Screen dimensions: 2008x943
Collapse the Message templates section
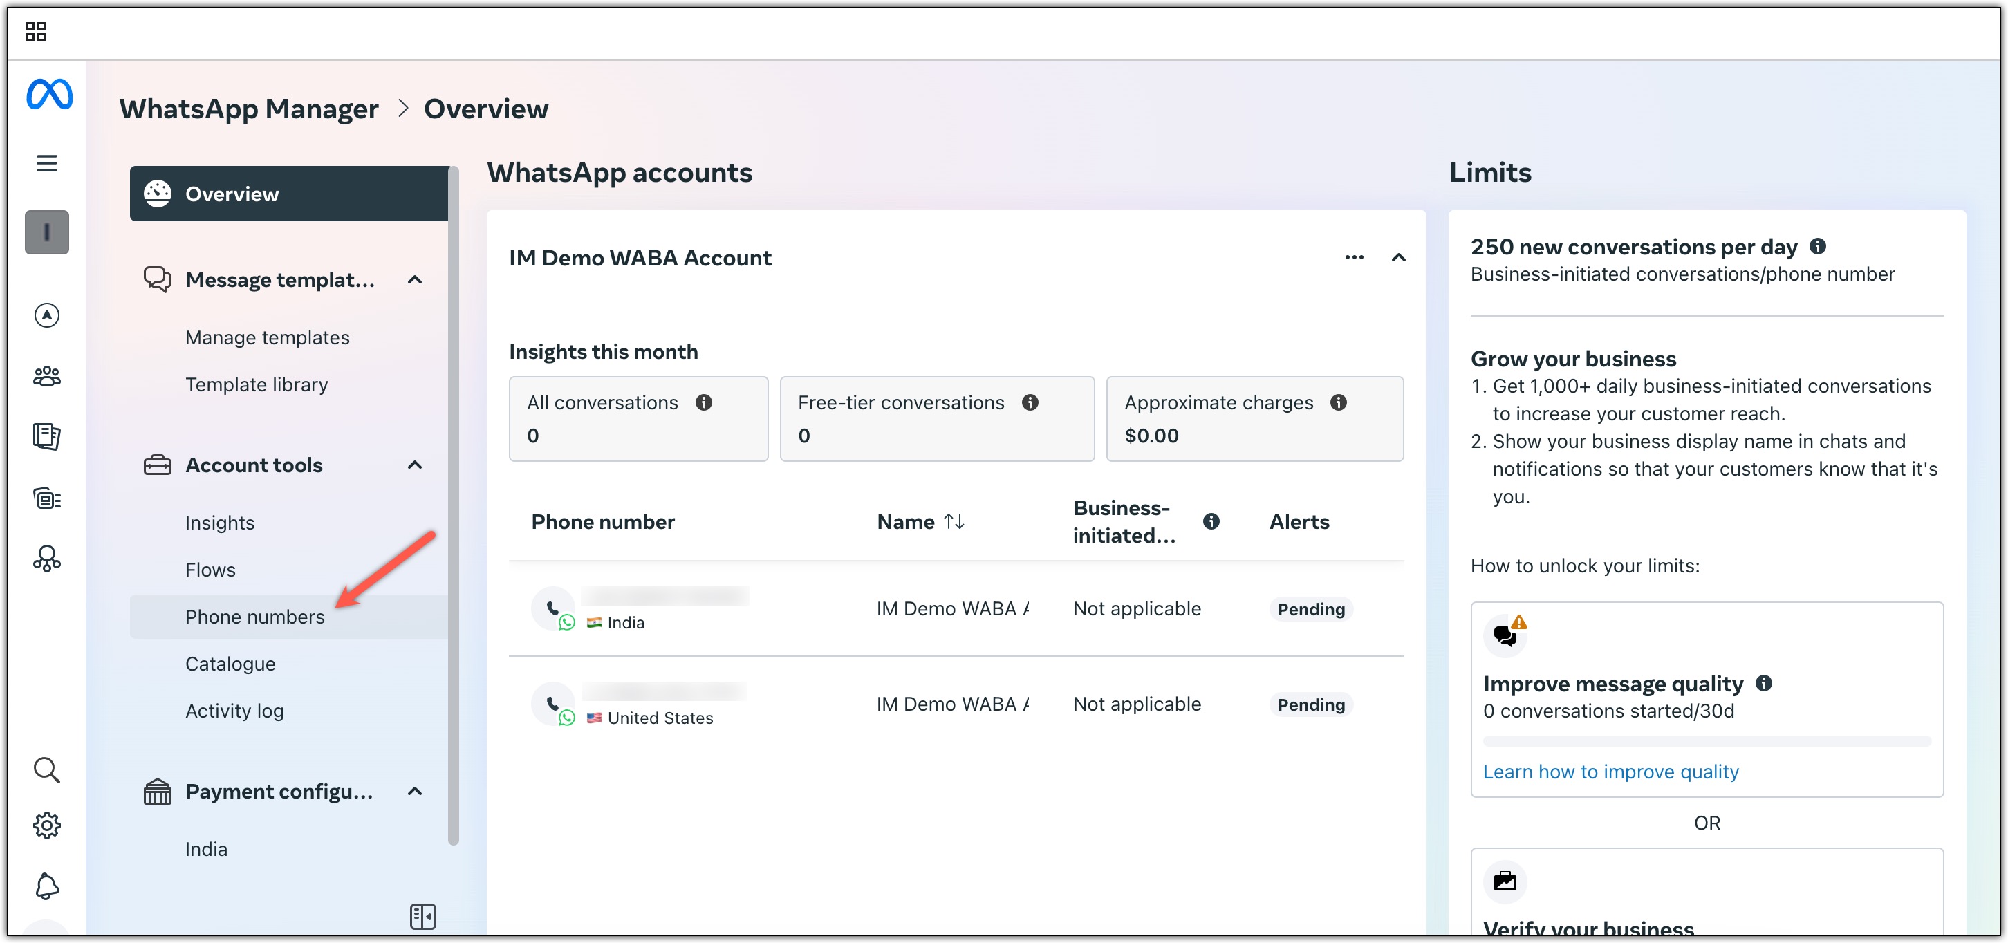point(415,279)
